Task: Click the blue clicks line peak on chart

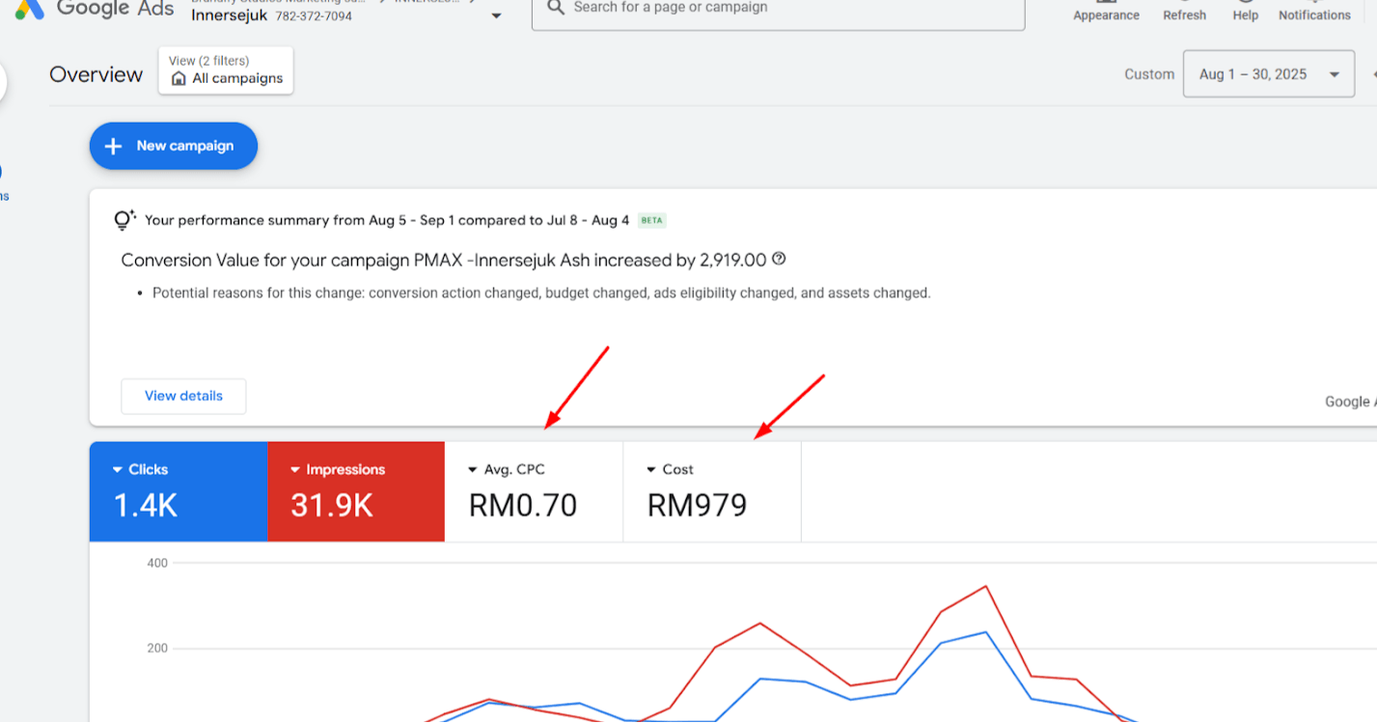Action: (985, 632)
